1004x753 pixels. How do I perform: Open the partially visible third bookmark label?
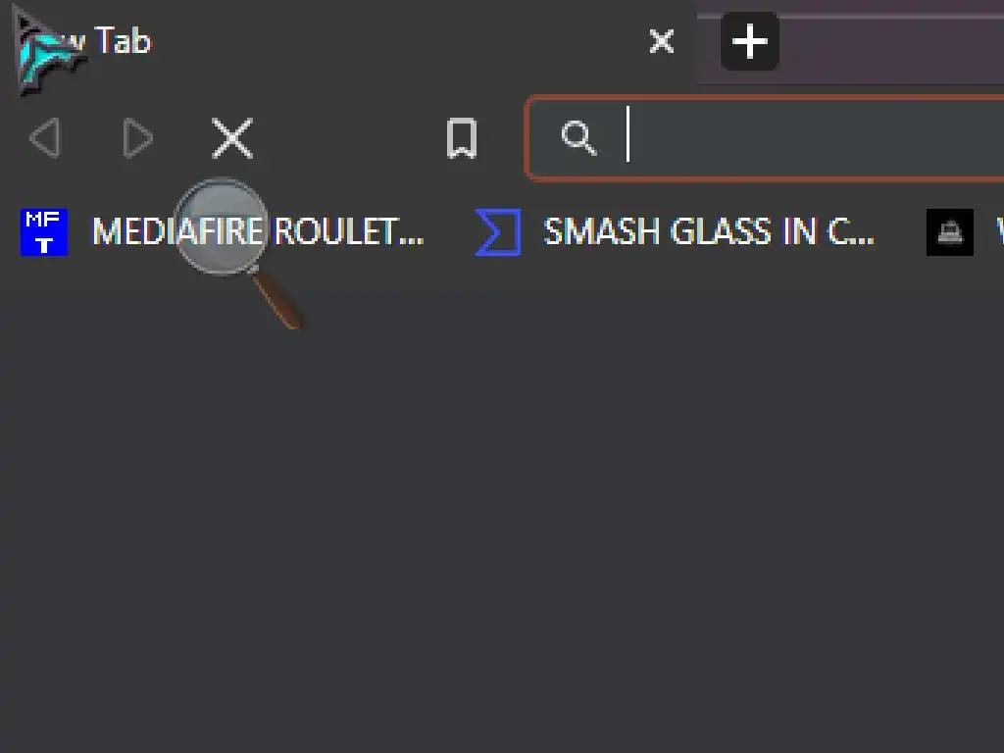tap(999, 232)
